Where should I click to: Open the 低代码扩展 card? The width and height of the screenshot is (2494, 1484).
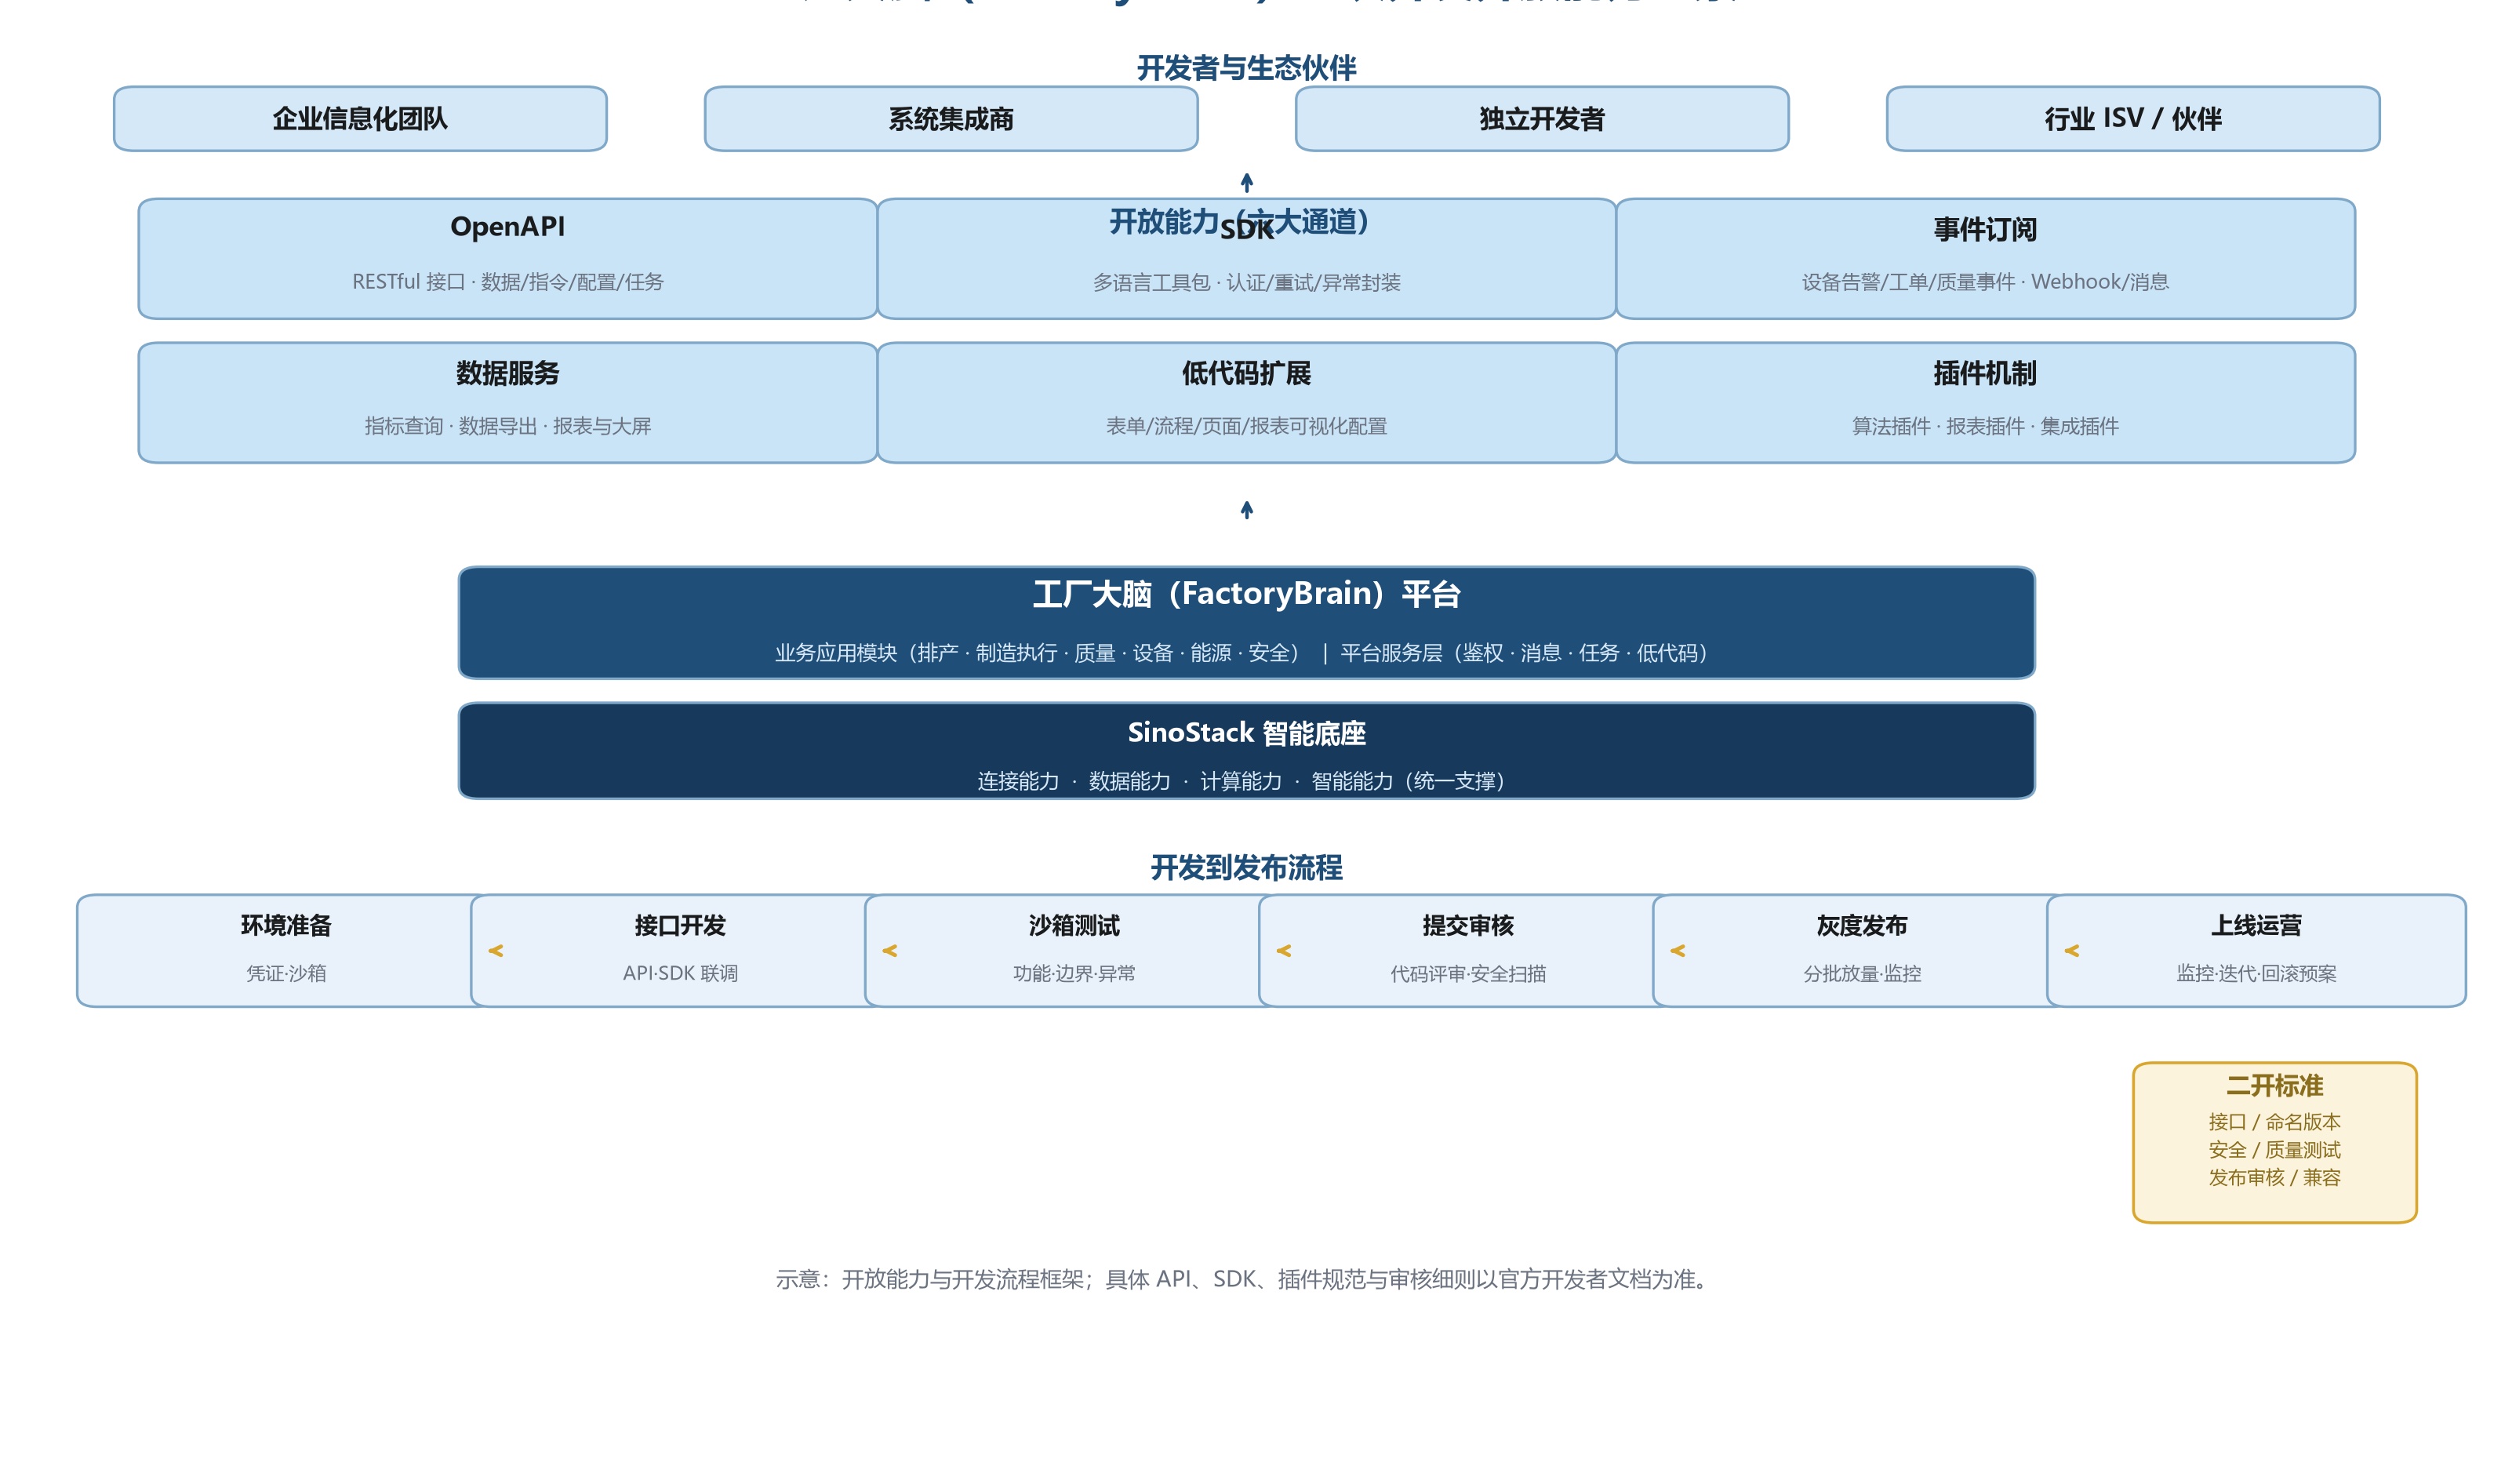pyautogui.click(x=1246, y=402)
